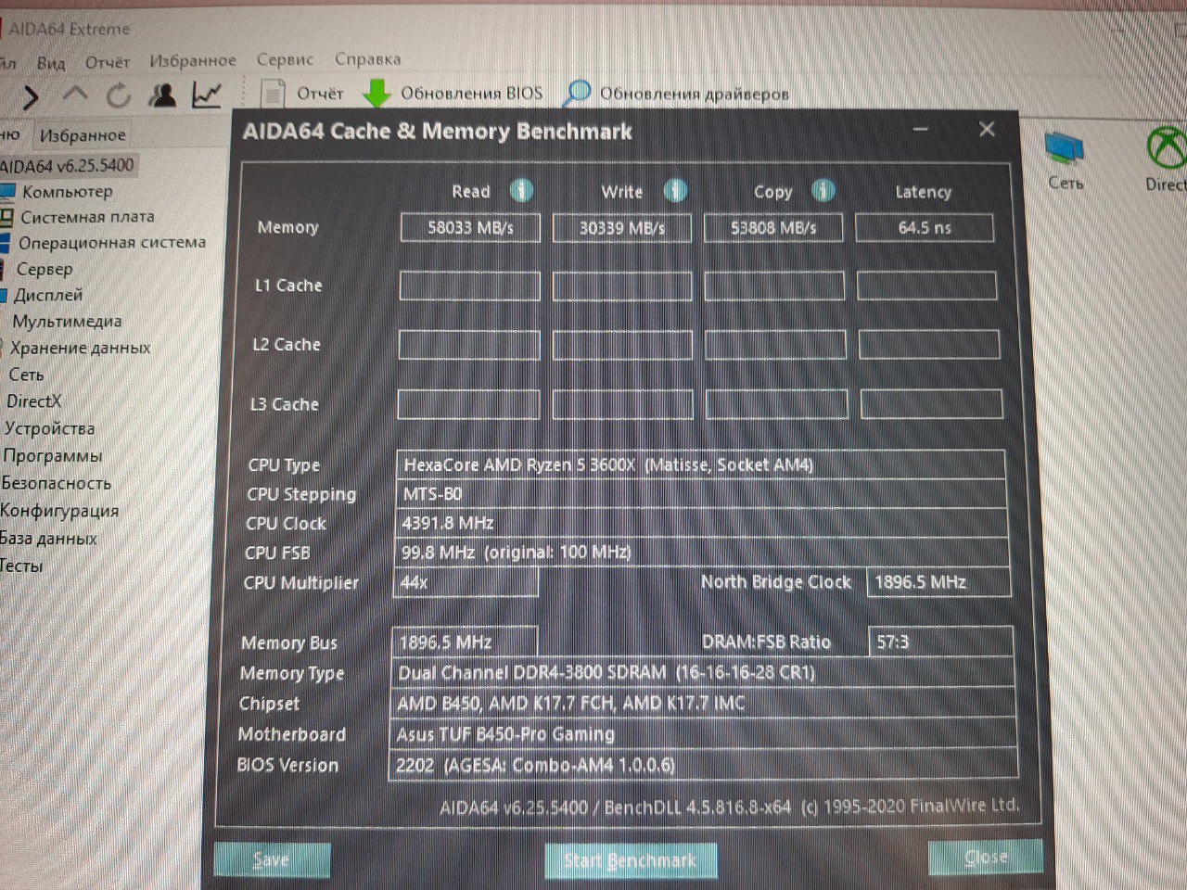Select Дисплей in the tree
Image resolution: width=1187 pixels, height=890 pixels.
tap(48, 295)
